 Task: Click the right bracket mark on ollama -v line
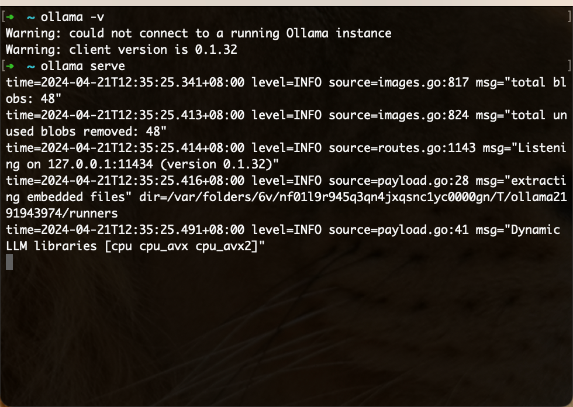point(569,17)
